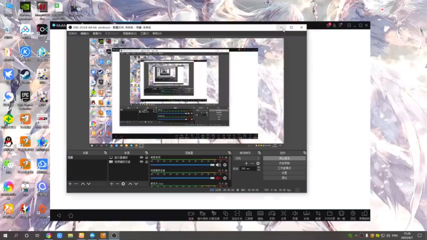Open the 查看(V) menu in OBS
The height and width of the screenshot is (240, 427).
pos(97,34)
